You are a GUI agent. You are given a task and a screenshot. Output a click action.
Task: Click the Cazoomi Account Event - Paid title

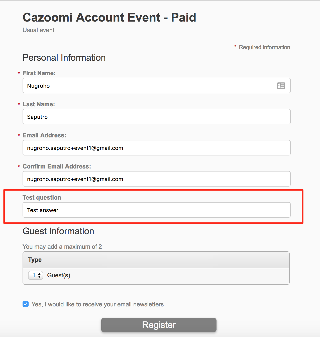point(109,18)
